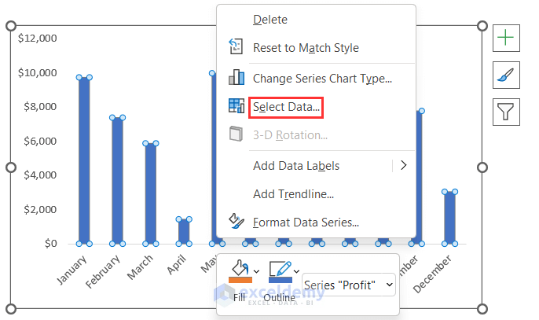
Task: Choose Add Trendline... from the menu
Action: tap(293, 194)
